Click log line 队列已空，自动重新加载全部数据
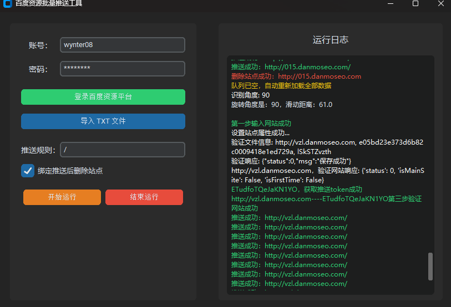Screen dimensions: 451x307 (281, 86)
